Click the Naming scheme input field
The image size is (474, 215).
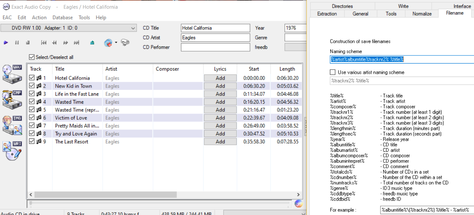pos(401,60)
